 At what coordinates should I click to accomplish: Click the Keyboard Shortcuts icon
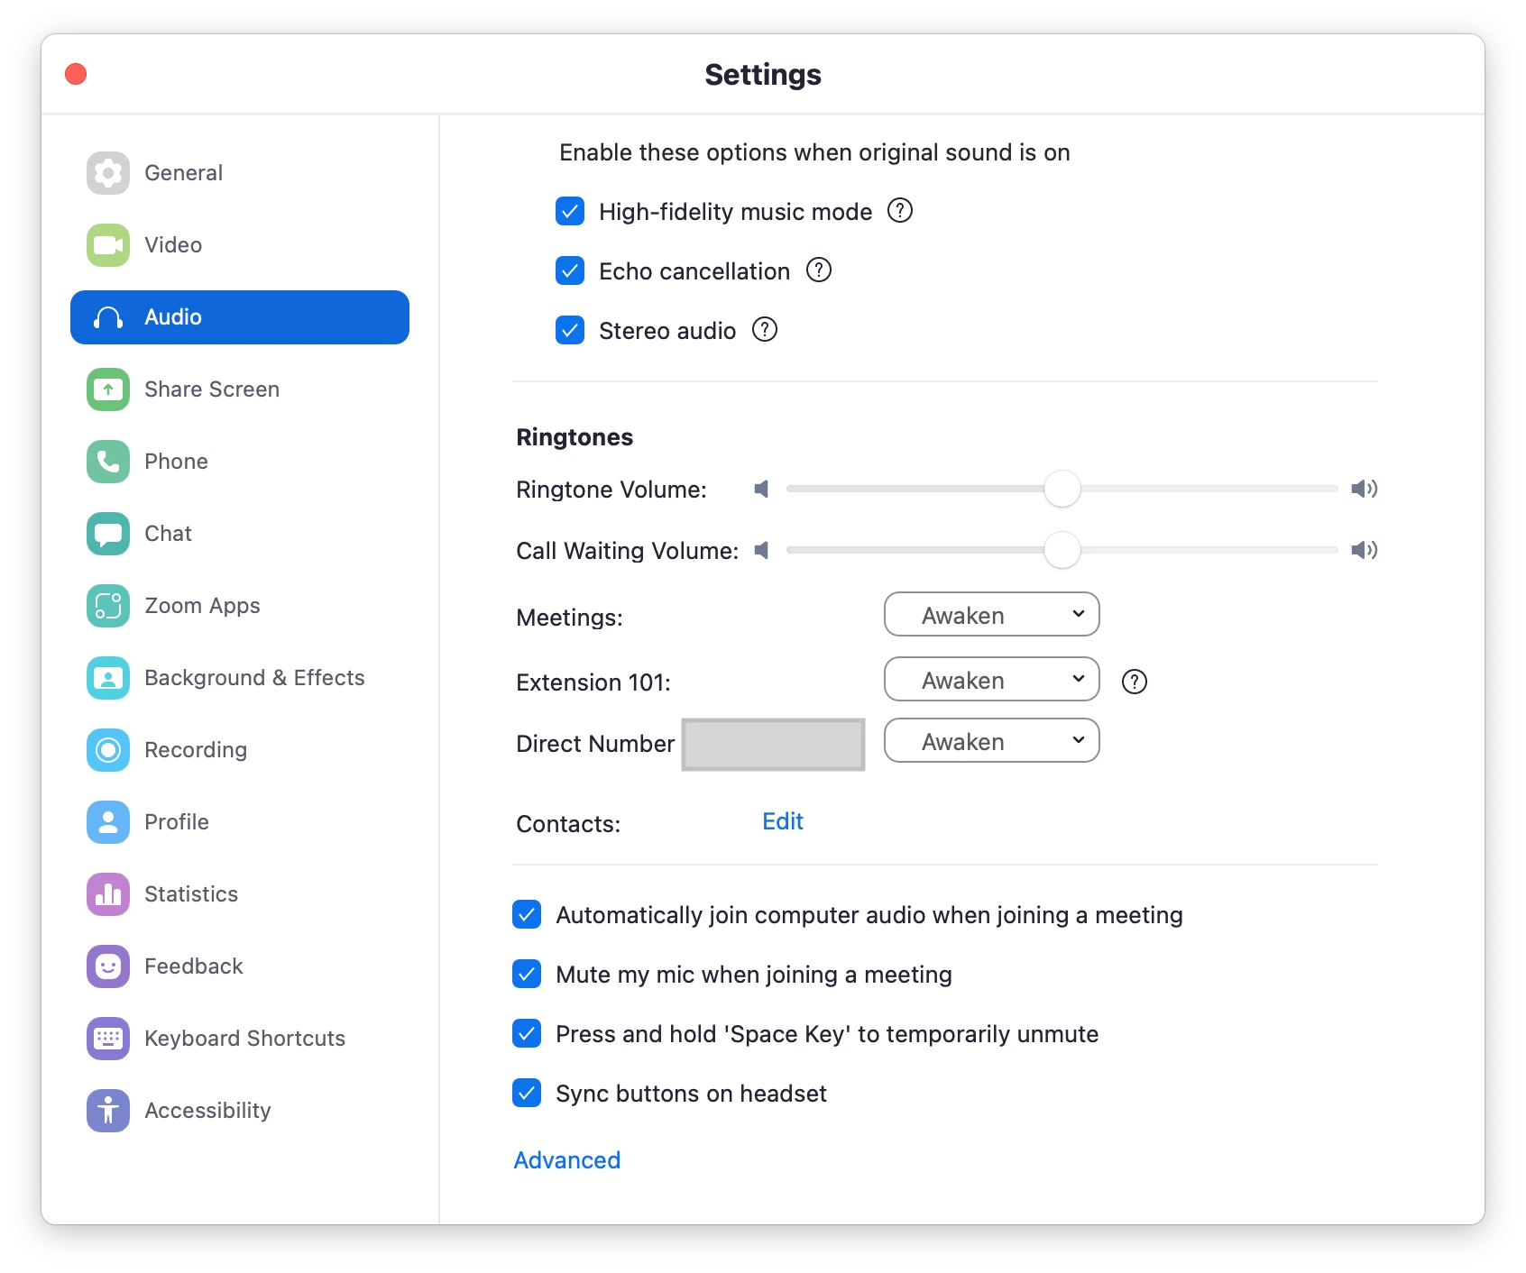(x=108, y=1039)
